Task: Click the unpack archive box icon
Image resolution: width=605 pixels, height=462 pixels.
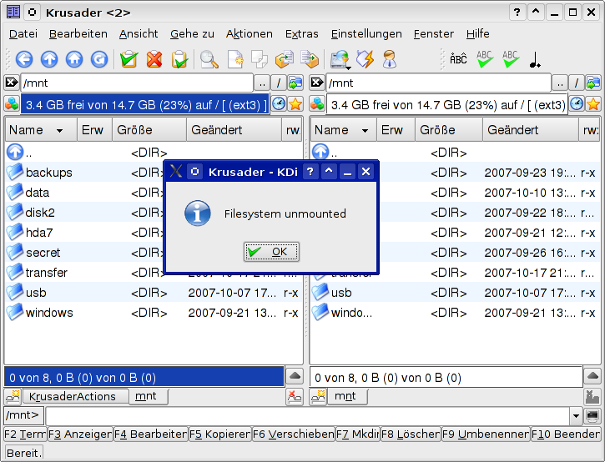Action: point(310,59)
